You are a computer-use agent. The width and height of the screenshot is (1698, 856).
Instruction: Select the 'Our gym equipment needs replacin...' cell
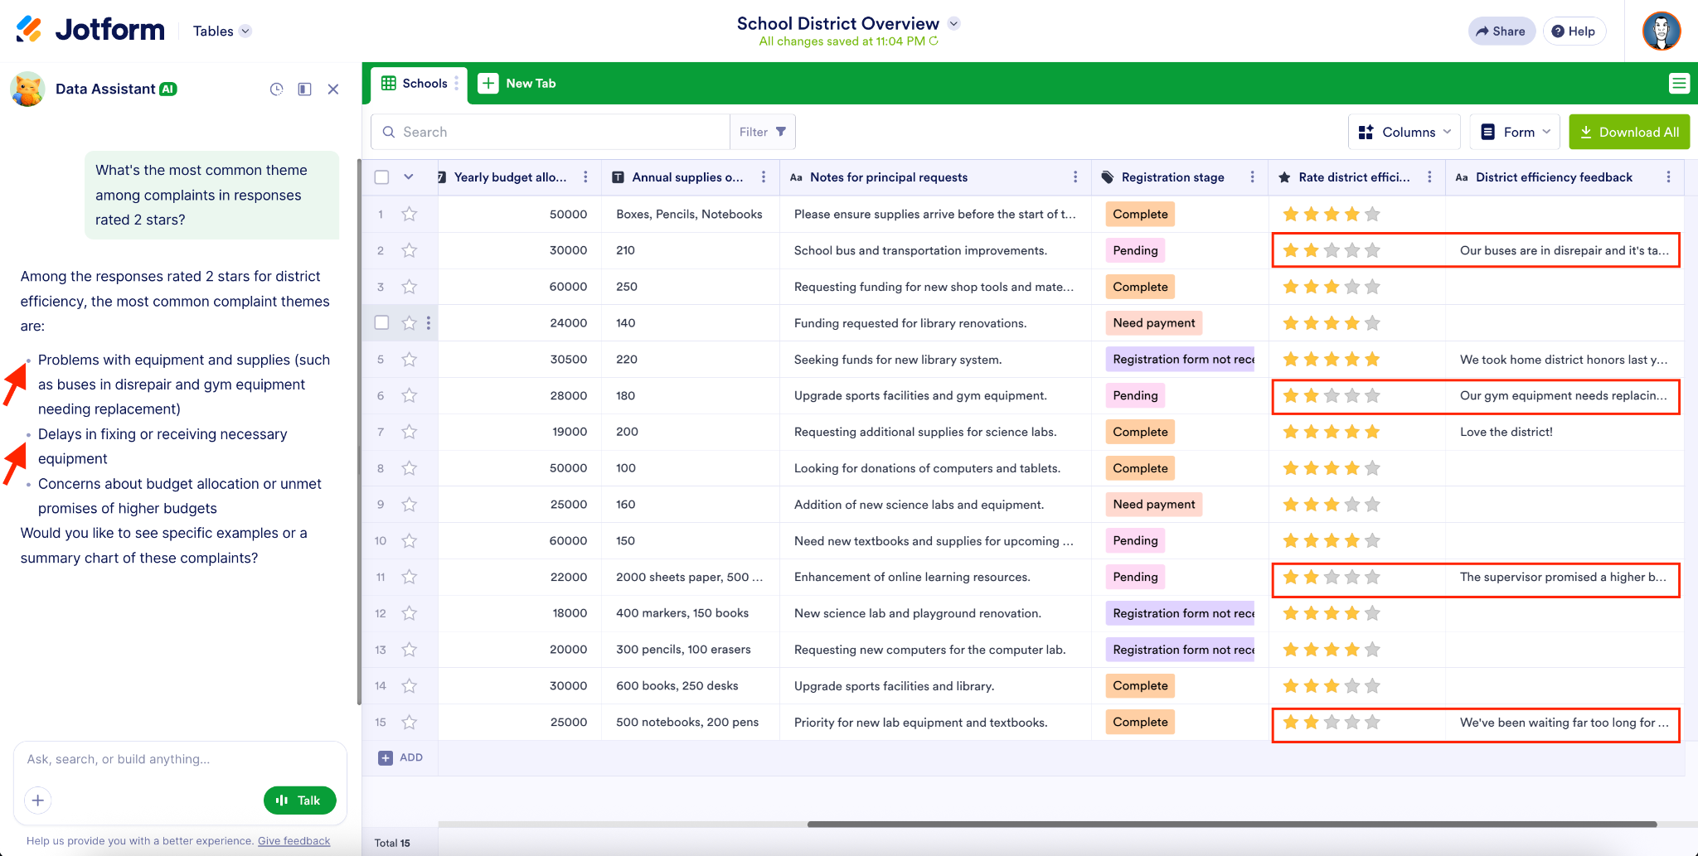click(1565, 396)
